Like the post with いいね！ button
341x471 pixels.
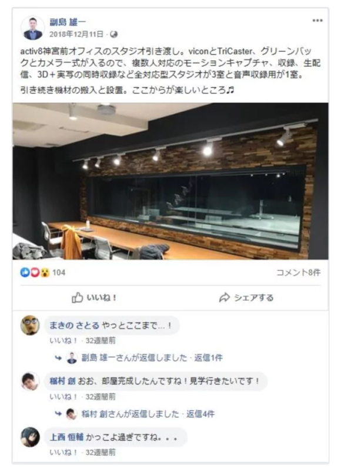[x=94, y=298]
